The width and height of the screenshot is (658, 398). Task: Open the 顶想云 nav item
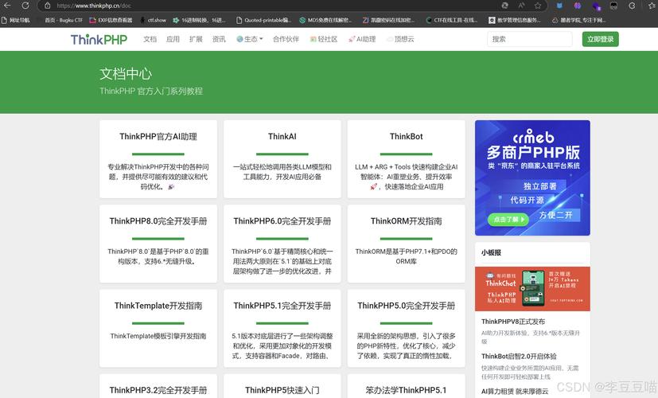[400, 39]
